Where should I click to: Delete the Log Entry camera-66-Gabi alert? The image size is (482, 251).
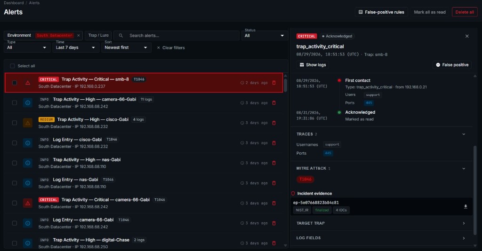point(274,223)
